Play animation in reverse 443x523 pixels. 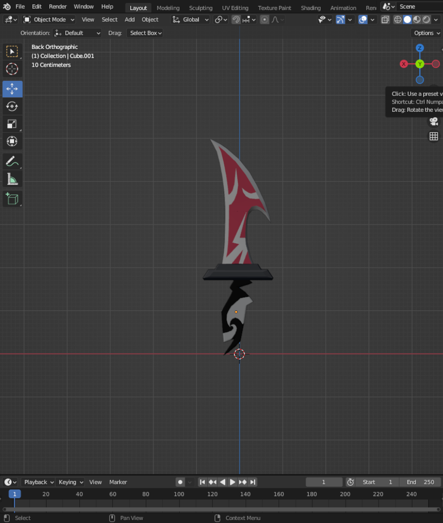tap(223, 482)
